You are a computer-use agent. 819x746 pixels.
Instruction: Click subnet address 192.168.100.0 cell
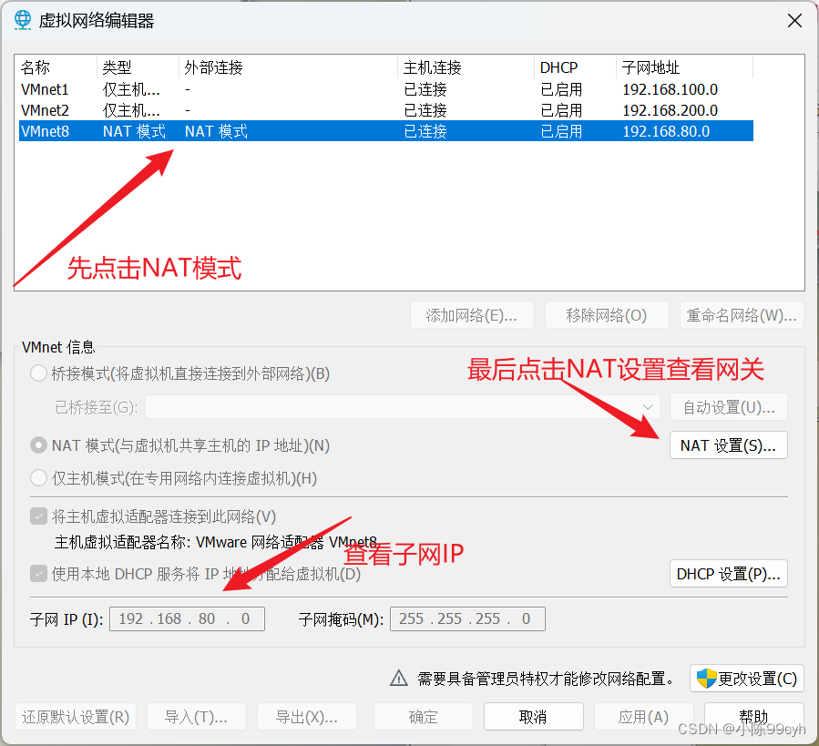click(671, 89)
